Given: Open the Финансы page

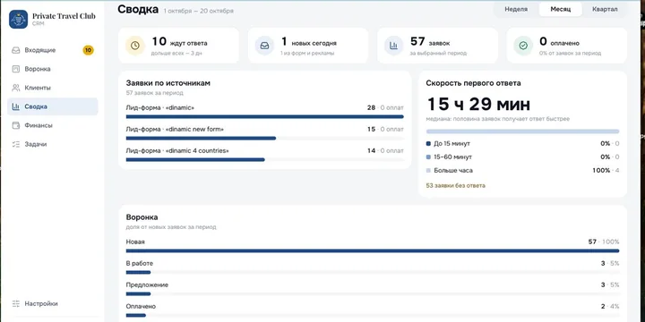Looking at the screenshot, I should [53, 126].
